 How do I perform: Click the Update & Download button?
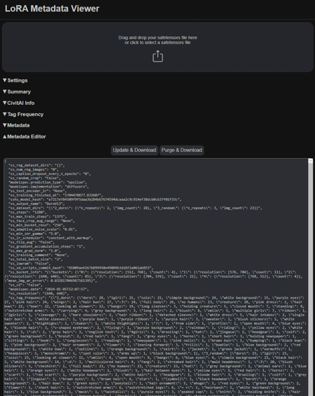(x=134, y=150)
